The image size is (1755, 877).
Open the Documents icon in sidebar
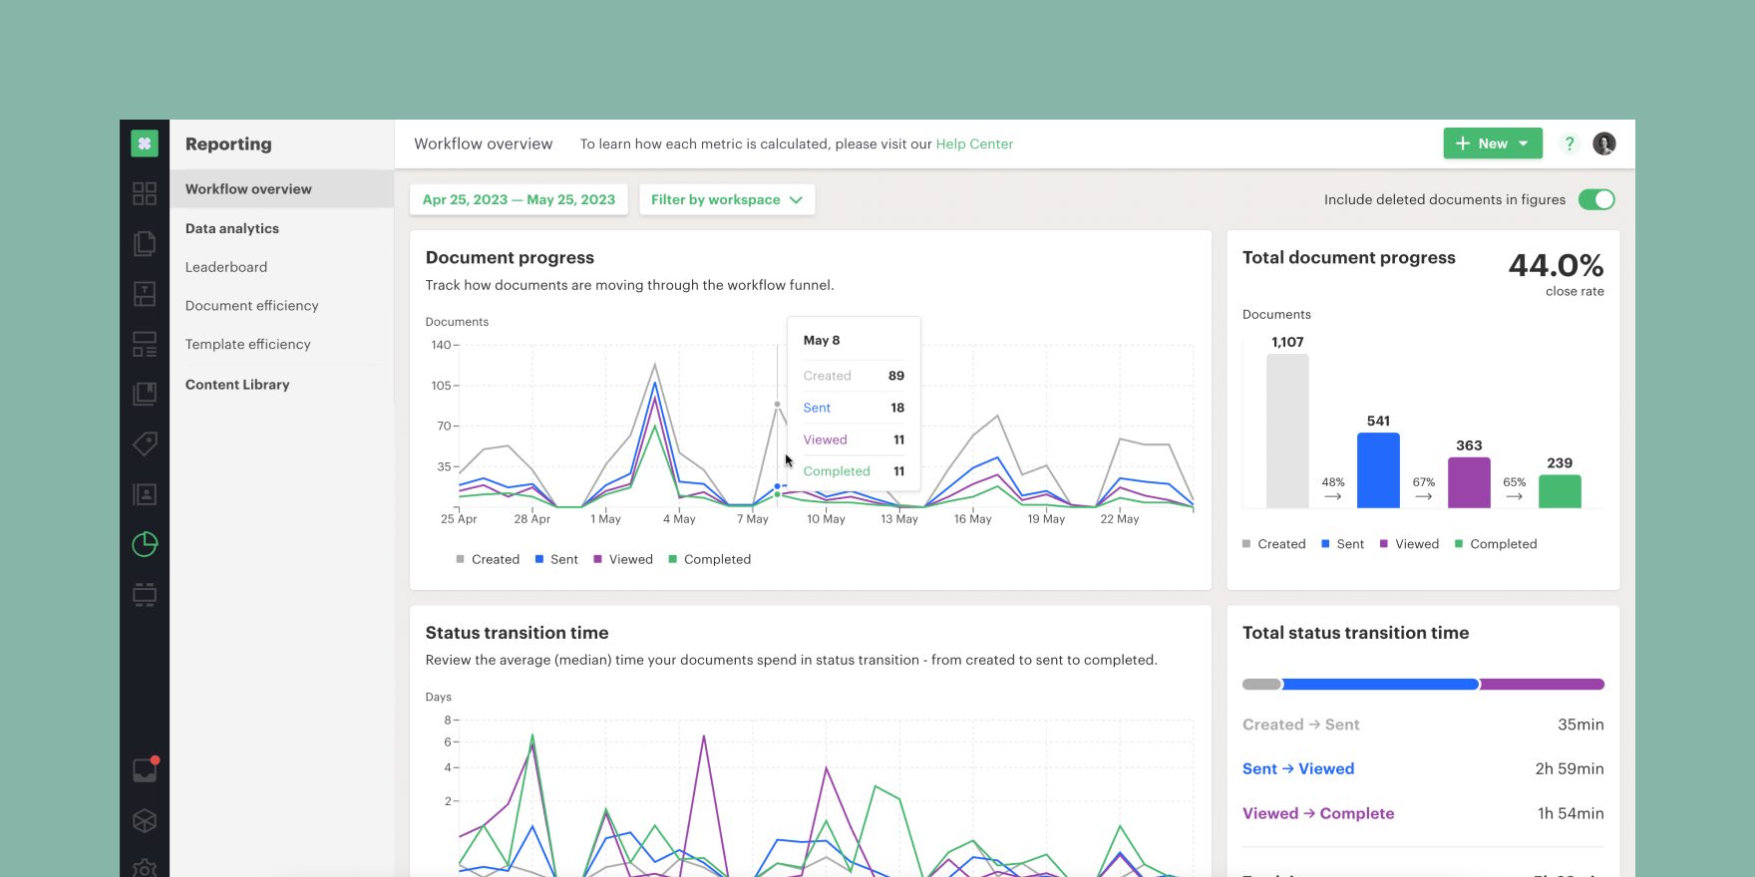click(145, 243)
